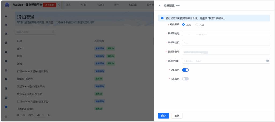
Task: Enable the TLS加密 switch
Action: tap(185, 79)
